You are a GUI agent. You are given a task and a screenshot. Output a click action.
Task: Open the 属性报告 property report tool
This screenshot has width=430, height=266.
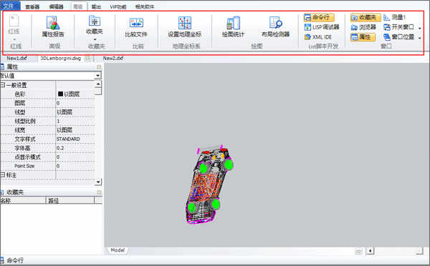(x=53, y=26)
